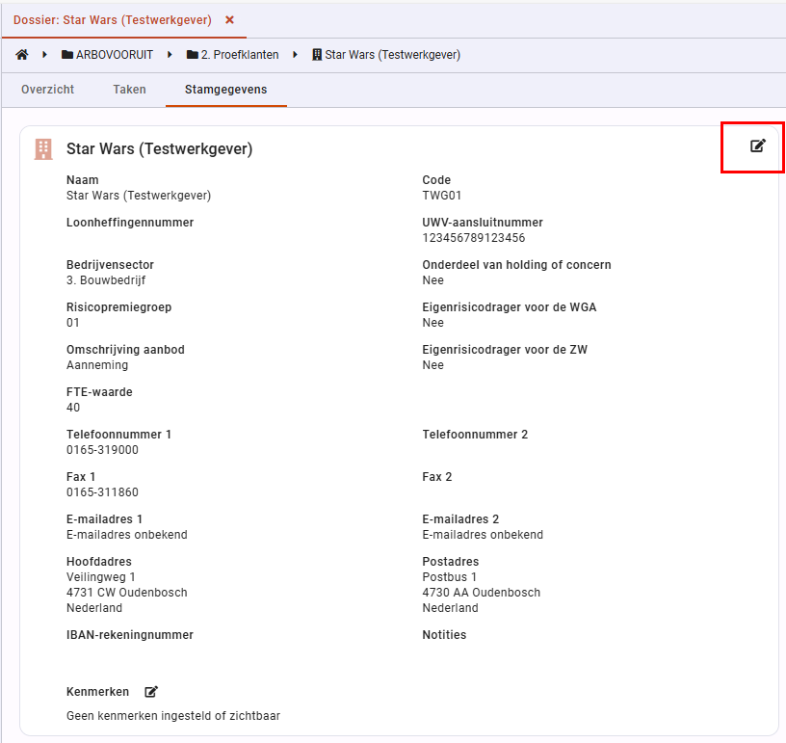
Task: Edit Kenmerken using the pencil icon
Action: 151,692
